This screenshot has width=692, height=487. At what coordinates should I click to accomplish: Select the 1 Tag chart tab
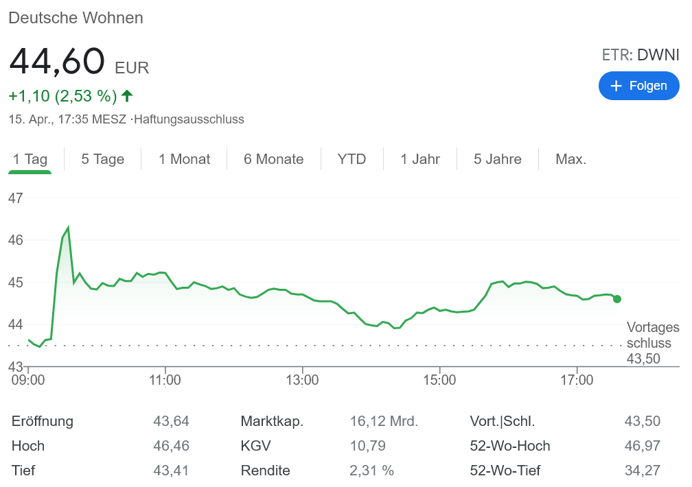tap(30, 159)
